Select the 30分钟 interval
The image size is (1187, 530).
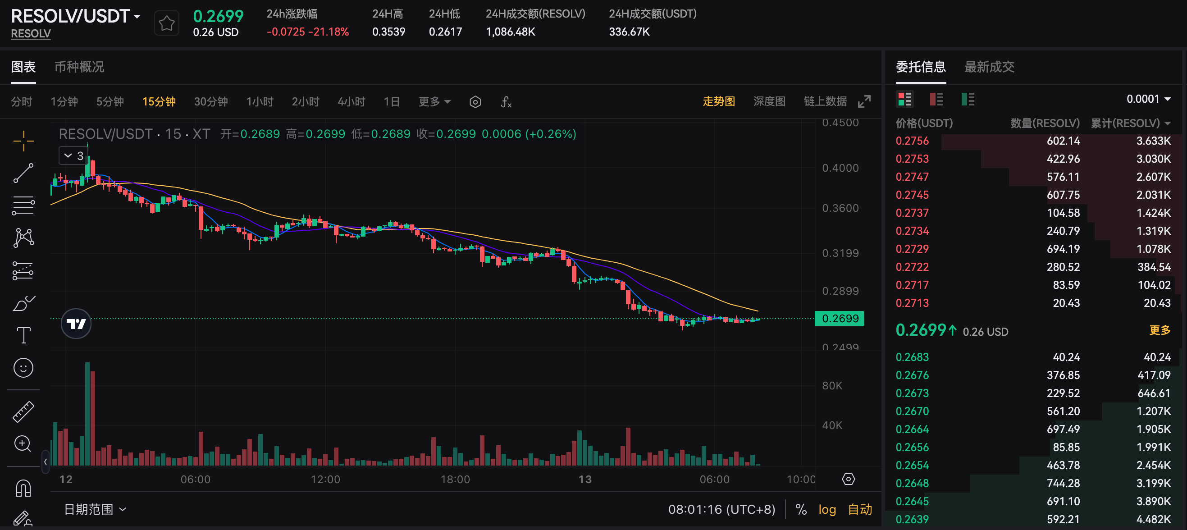(210, 101)
